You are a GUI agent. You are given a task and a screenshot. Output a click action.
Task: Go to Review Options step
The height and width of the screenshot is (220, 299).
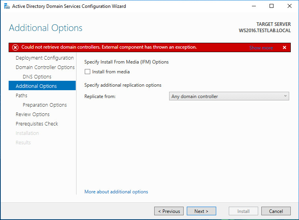(x=33, y=115)
